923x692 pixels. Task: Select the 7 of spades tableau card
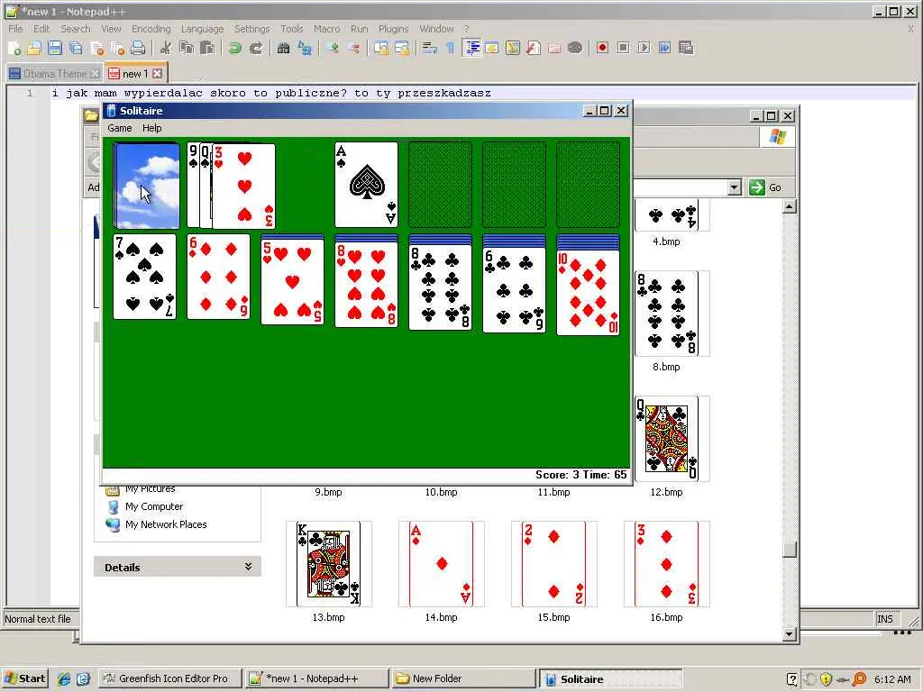145,277
